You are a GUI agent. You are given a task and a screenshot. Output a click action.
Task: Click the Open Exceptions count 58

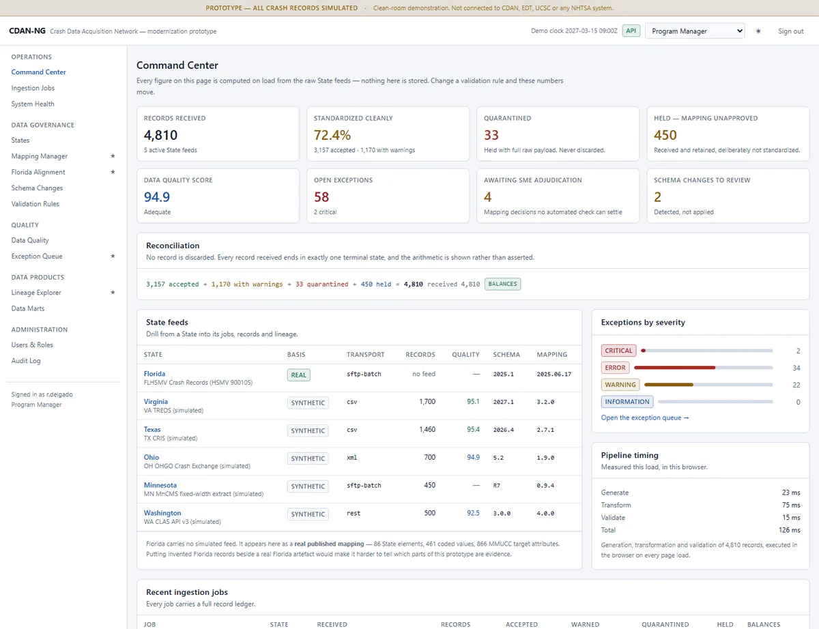(x=321, y=197)
